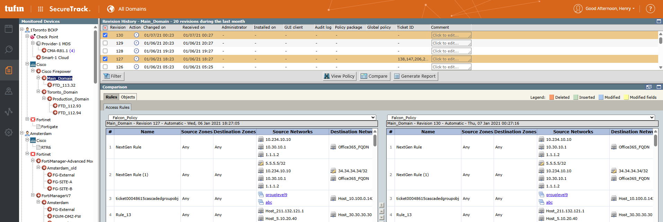The width and height of the screenshot is (663, 222).
Task: Select the Access Rules tab
Action: (x=117, y=107)
